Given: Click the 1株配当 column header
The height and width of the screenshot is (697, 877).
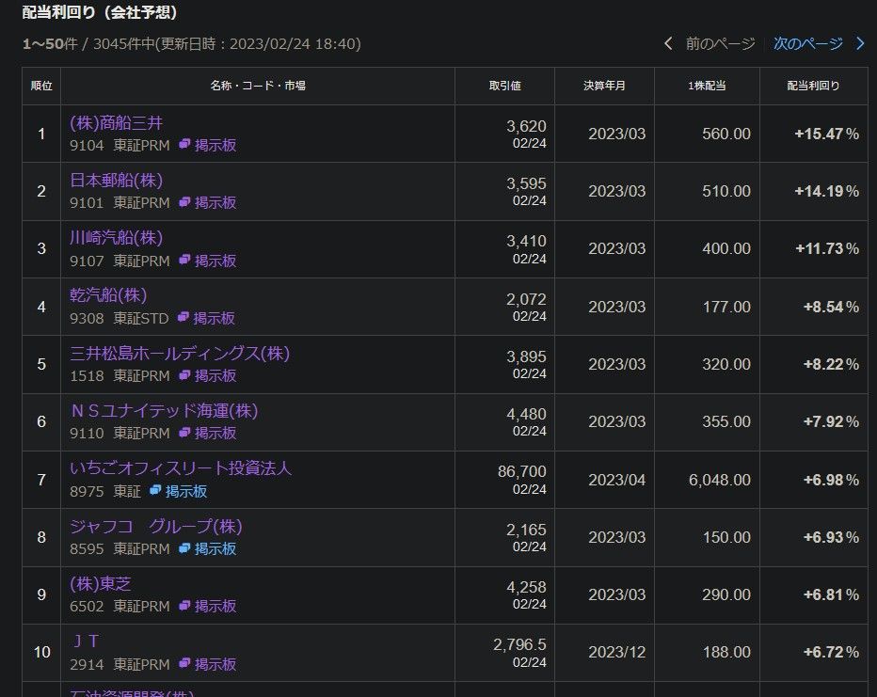Looking at the screenshot, I should (x=707, y=86).
